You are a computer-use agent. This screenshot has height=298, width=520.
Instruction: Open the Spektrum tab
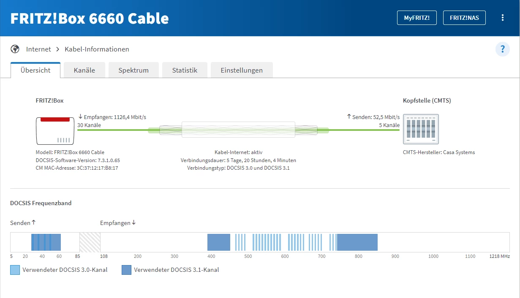(133, 70)
